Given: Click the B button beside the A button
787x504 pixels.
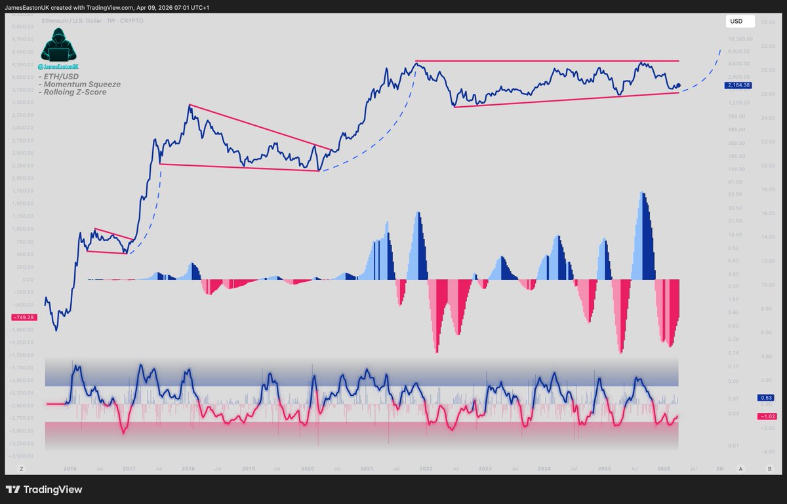Looking at the screenshot, I should (769, 469).
